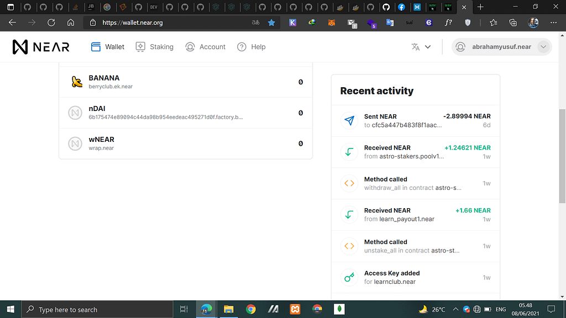Open the Help menu item

(x=251, y=47)
